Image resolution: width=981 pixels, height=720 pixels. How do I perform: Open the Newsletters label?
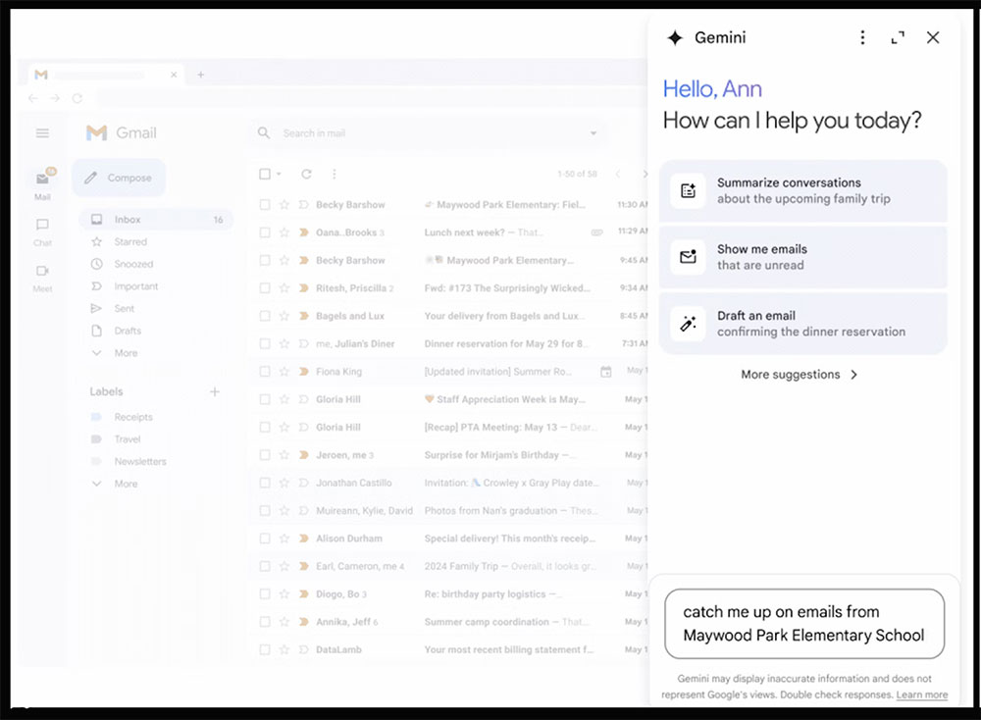click(140, 461)
